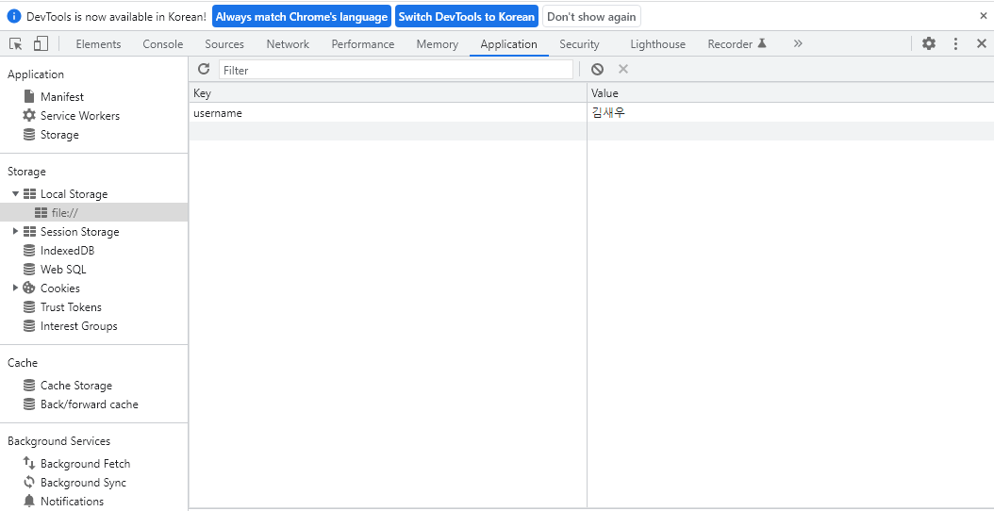This screenshot has height=511, width=994.
Task: Select the Background Fetch label
Action: [x=86, y=464]
